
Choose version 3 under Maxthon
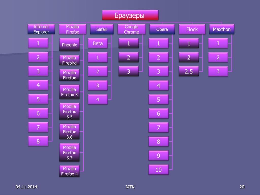click(218, 71)
